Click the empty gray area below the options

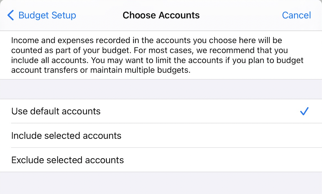click(x=161, y=183)
